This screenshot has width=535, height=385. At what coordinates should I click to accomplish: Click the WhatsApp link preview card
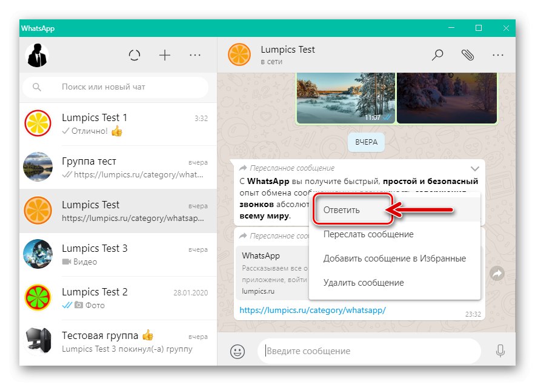click(x=273, y=273)
